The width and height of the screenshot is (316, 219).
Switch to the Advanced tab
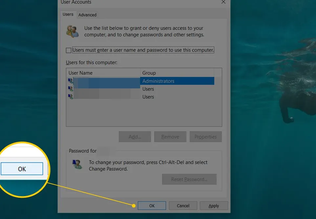click(x=87, y=15)
